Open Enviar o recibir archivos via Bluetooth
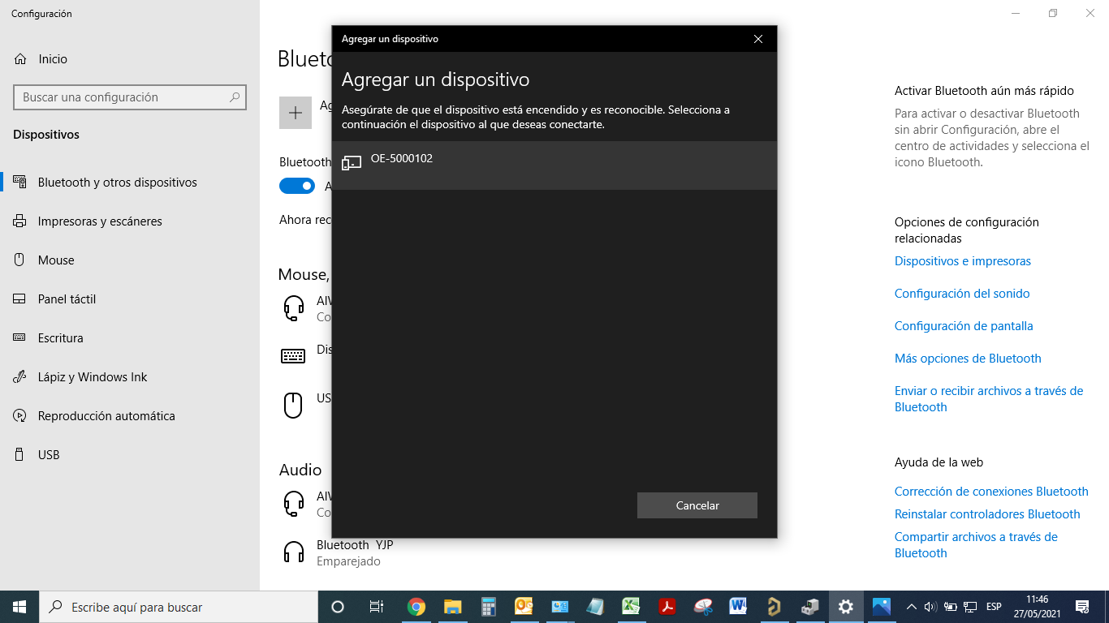The width and height of the screenshot is (1109, 623). (989, 399)
